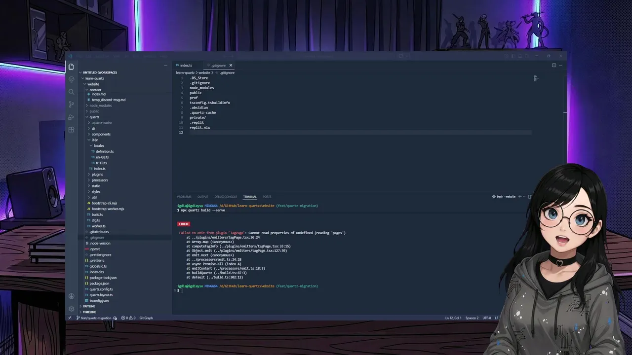Open the PROBLEMS panel tab
Image resolution: width=632 pixels, height=355 pixels.
tap(184, 197)
